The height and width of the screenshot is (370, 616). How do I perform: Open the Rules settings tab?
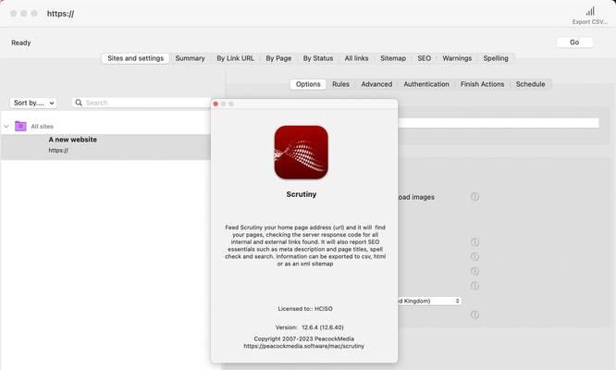(340, 84)
